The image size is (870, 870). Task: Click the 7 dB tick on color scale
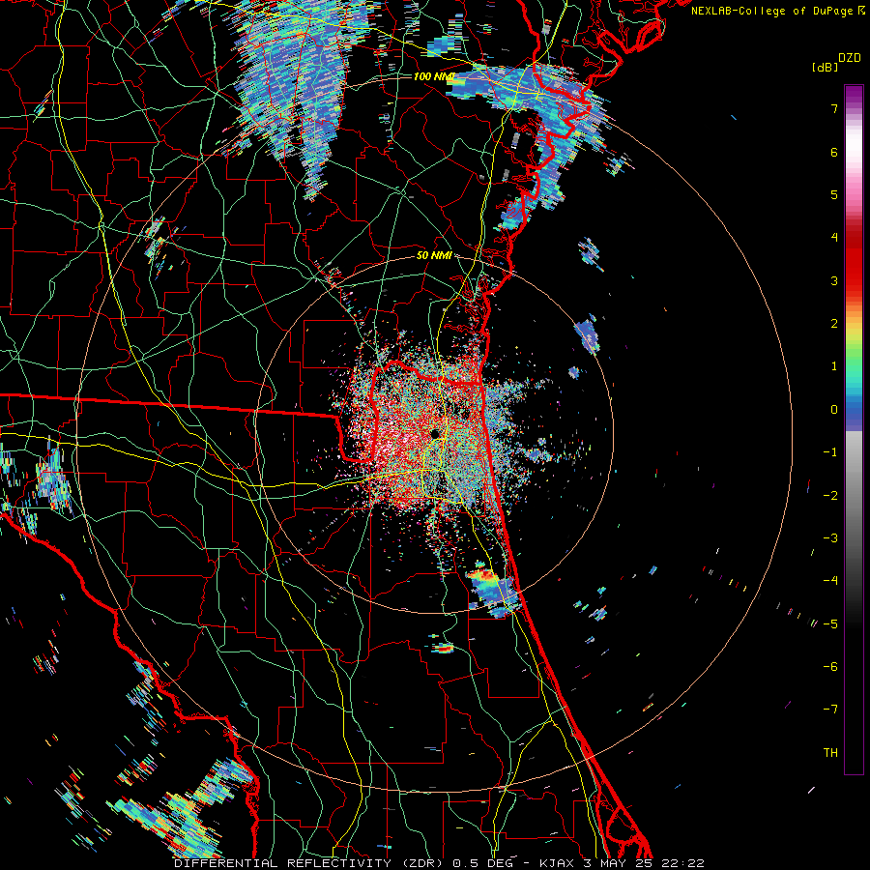(x=834, y=108)
